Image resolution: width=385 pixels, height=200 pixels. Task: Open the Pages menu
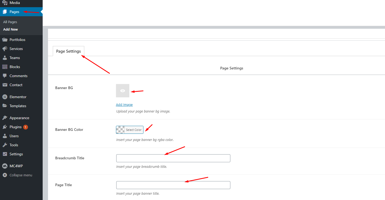click(x=14, y=12)
